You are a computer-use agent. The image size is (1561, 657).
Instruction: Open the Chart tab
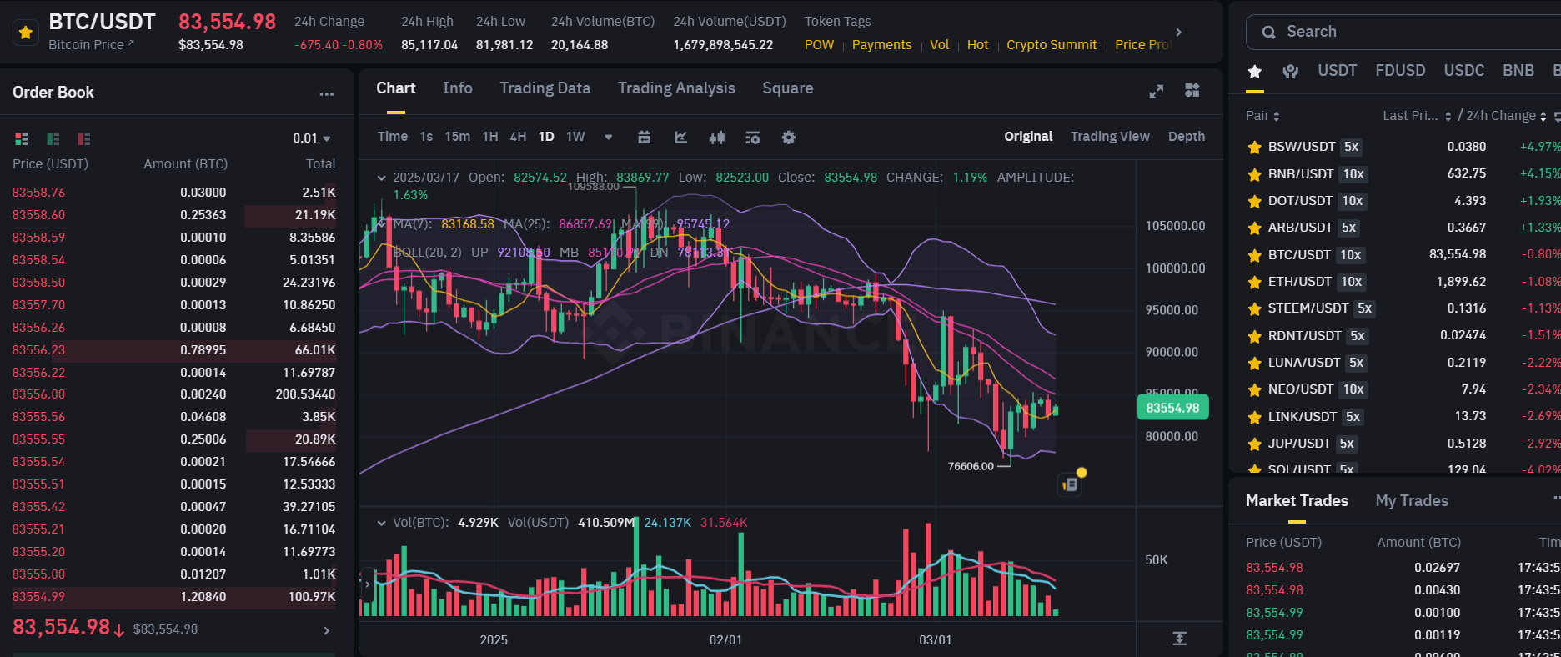tap(395, 88)
